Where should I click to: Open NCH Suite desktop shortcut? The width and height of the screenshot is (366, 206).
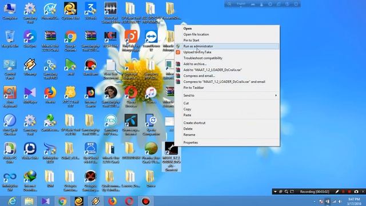coord(110,39)
